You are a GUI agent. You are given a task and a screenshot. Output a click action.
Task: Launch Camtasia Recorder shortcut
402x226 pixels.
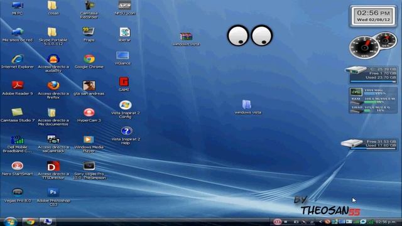tap(89, 10)
